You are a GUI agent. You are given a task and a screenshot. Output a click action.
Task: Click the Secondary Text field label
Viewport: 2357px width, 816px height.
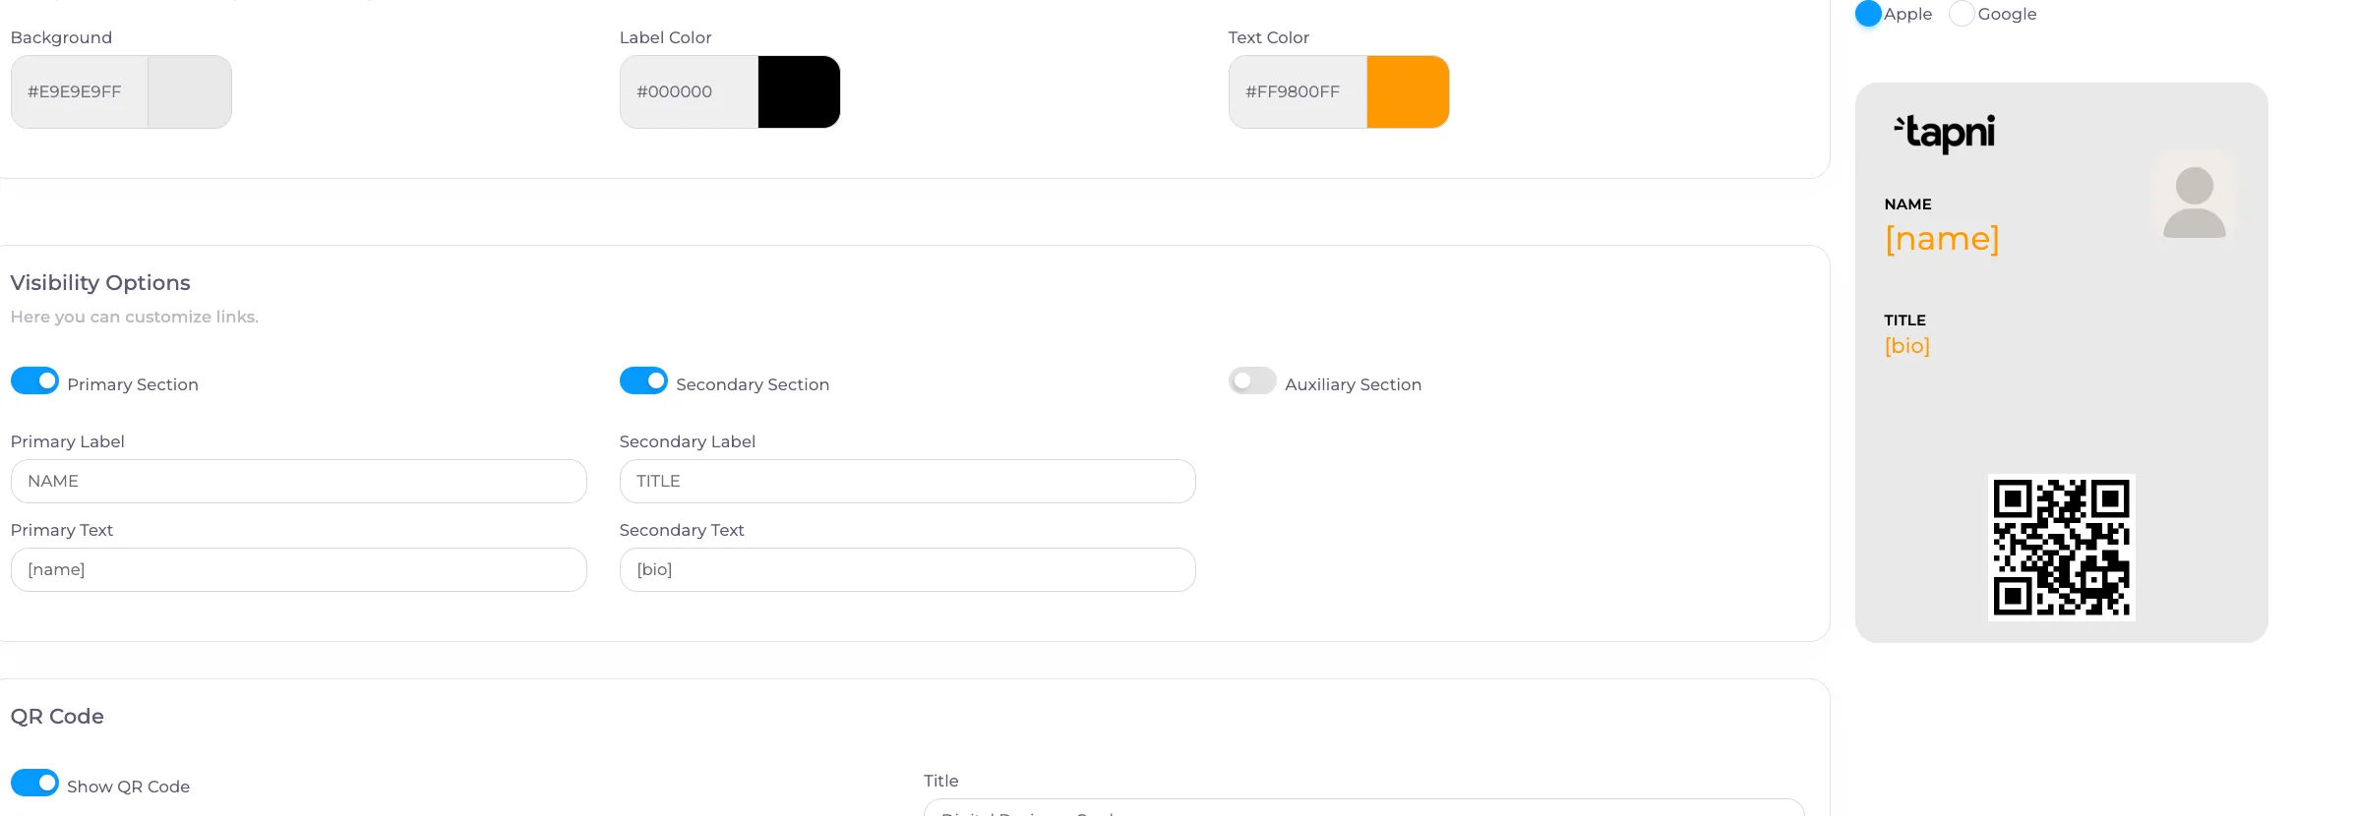click(682, 530)
